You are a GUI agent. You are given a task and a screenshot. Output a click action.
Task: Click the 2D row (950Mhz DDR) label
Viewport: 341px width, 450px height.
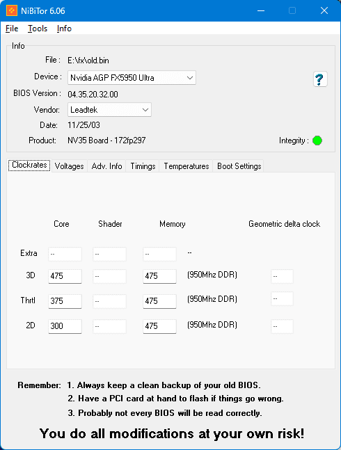pos(212,325)
